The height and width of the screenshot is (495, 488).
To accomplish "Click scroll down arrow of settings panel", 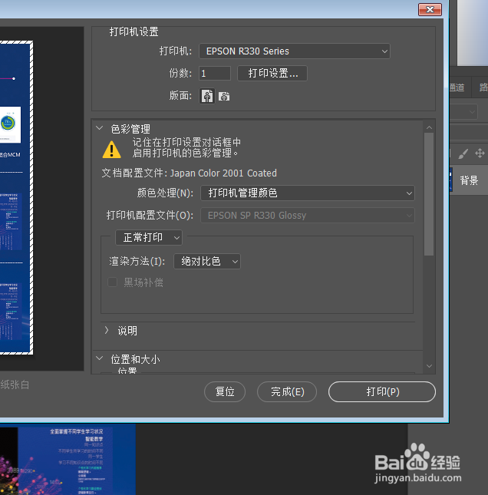I will (x=429, y=366).
